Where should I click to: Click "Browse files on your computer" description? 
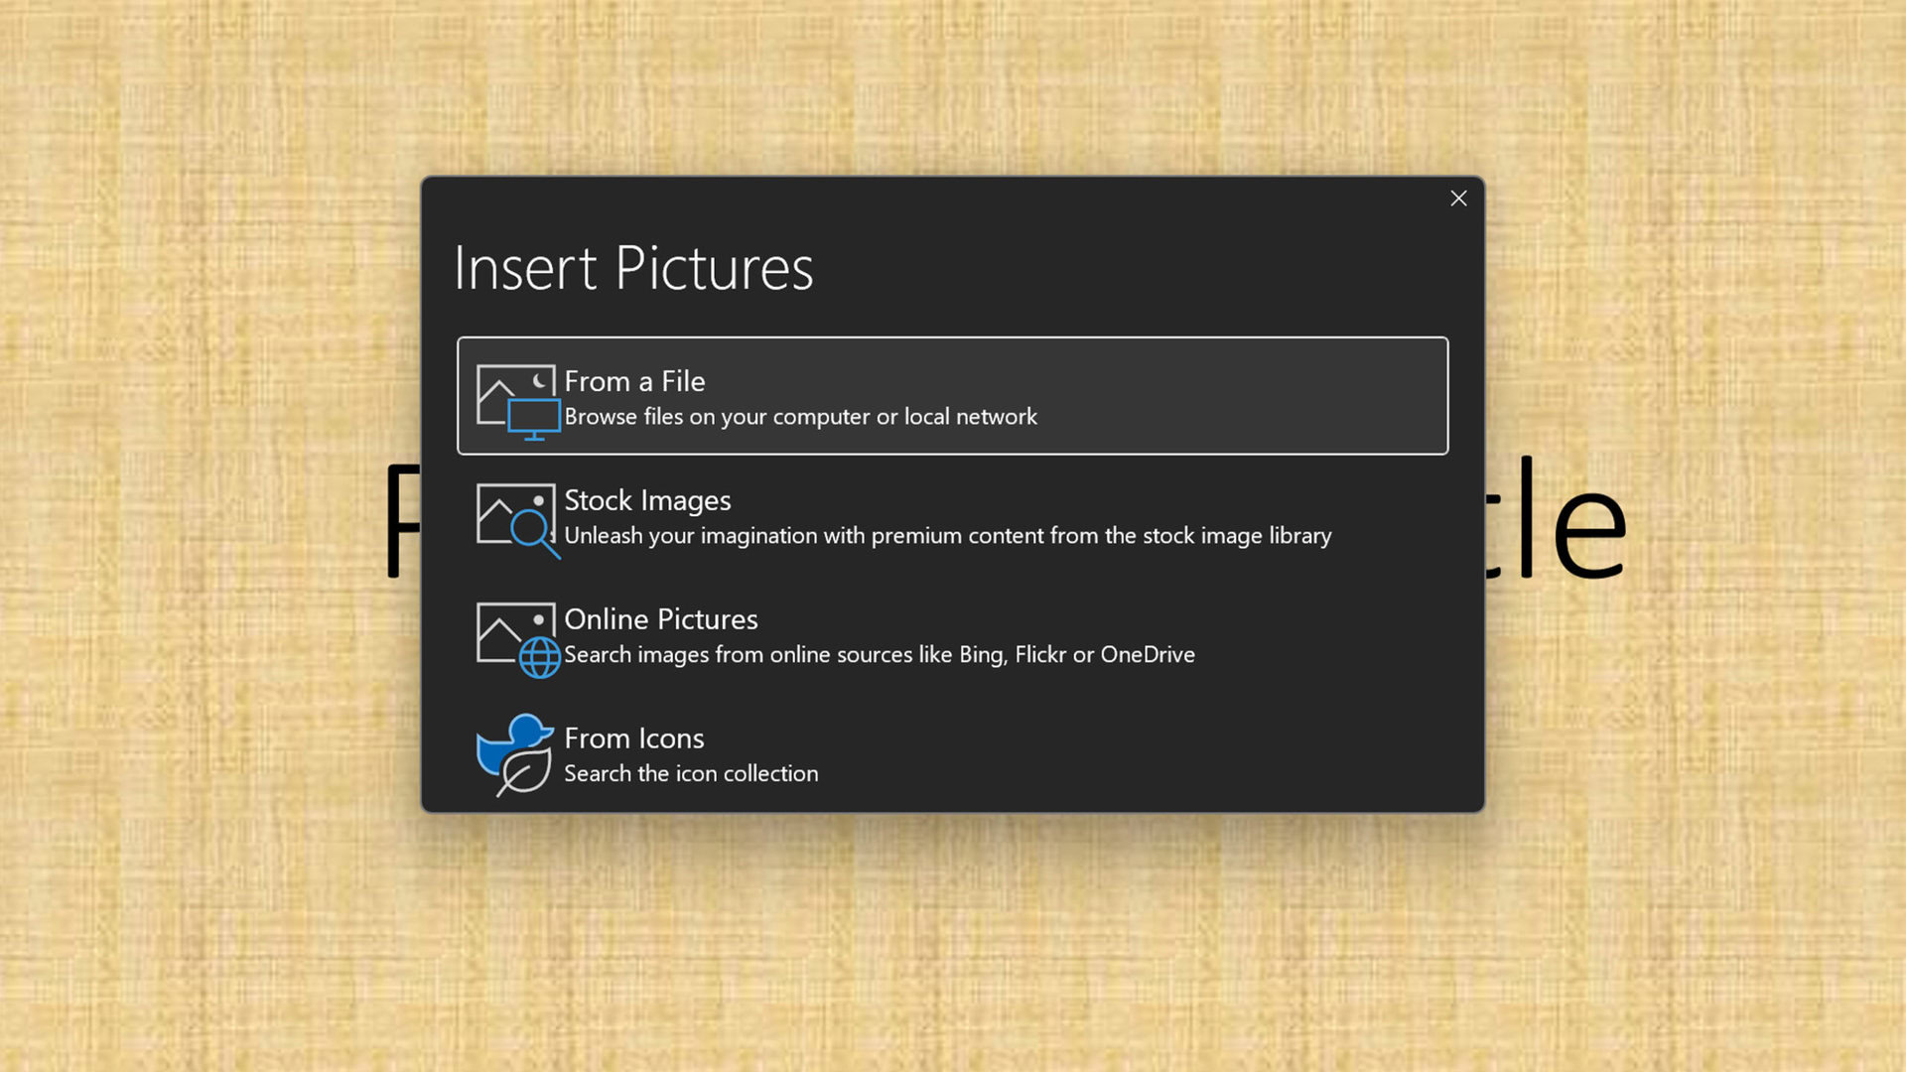[x=800, y=417]
